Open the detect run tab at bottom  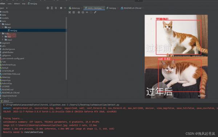[5, 101]
